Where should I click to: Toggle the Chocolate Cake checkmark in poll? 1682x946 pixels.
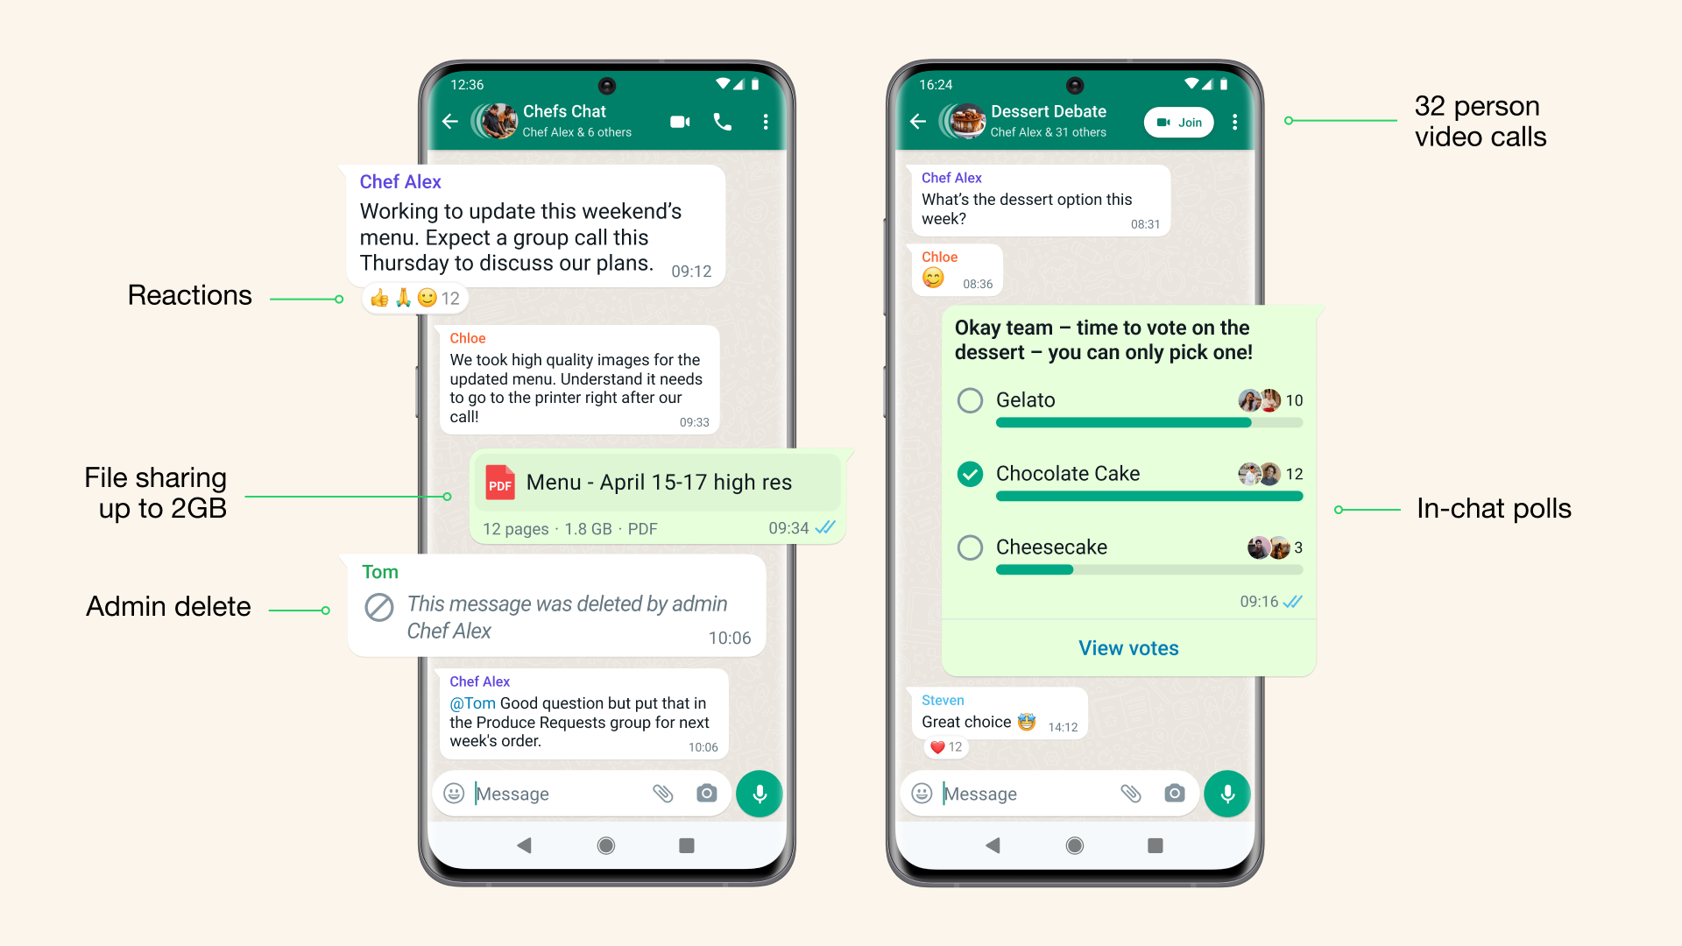pyautogui.click(x=969, y=474)
